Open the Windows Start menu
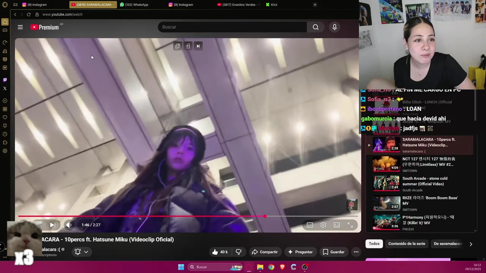486x273 pixels. tap(181, 267)
